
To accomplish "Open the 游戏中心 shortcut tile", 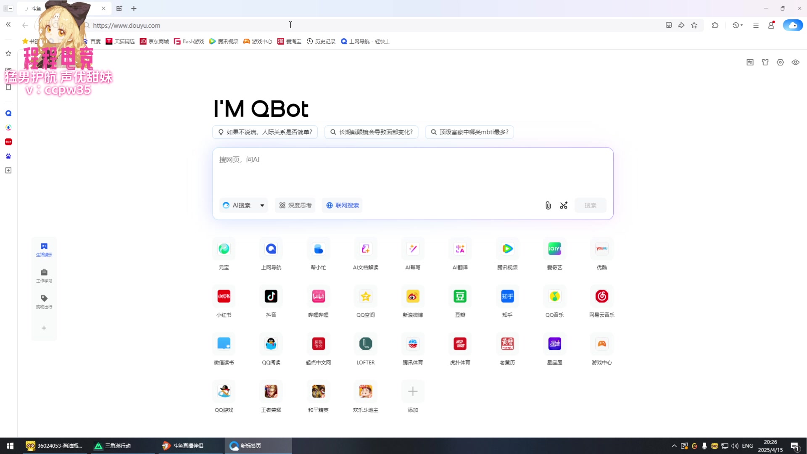I will coord(602,344).
